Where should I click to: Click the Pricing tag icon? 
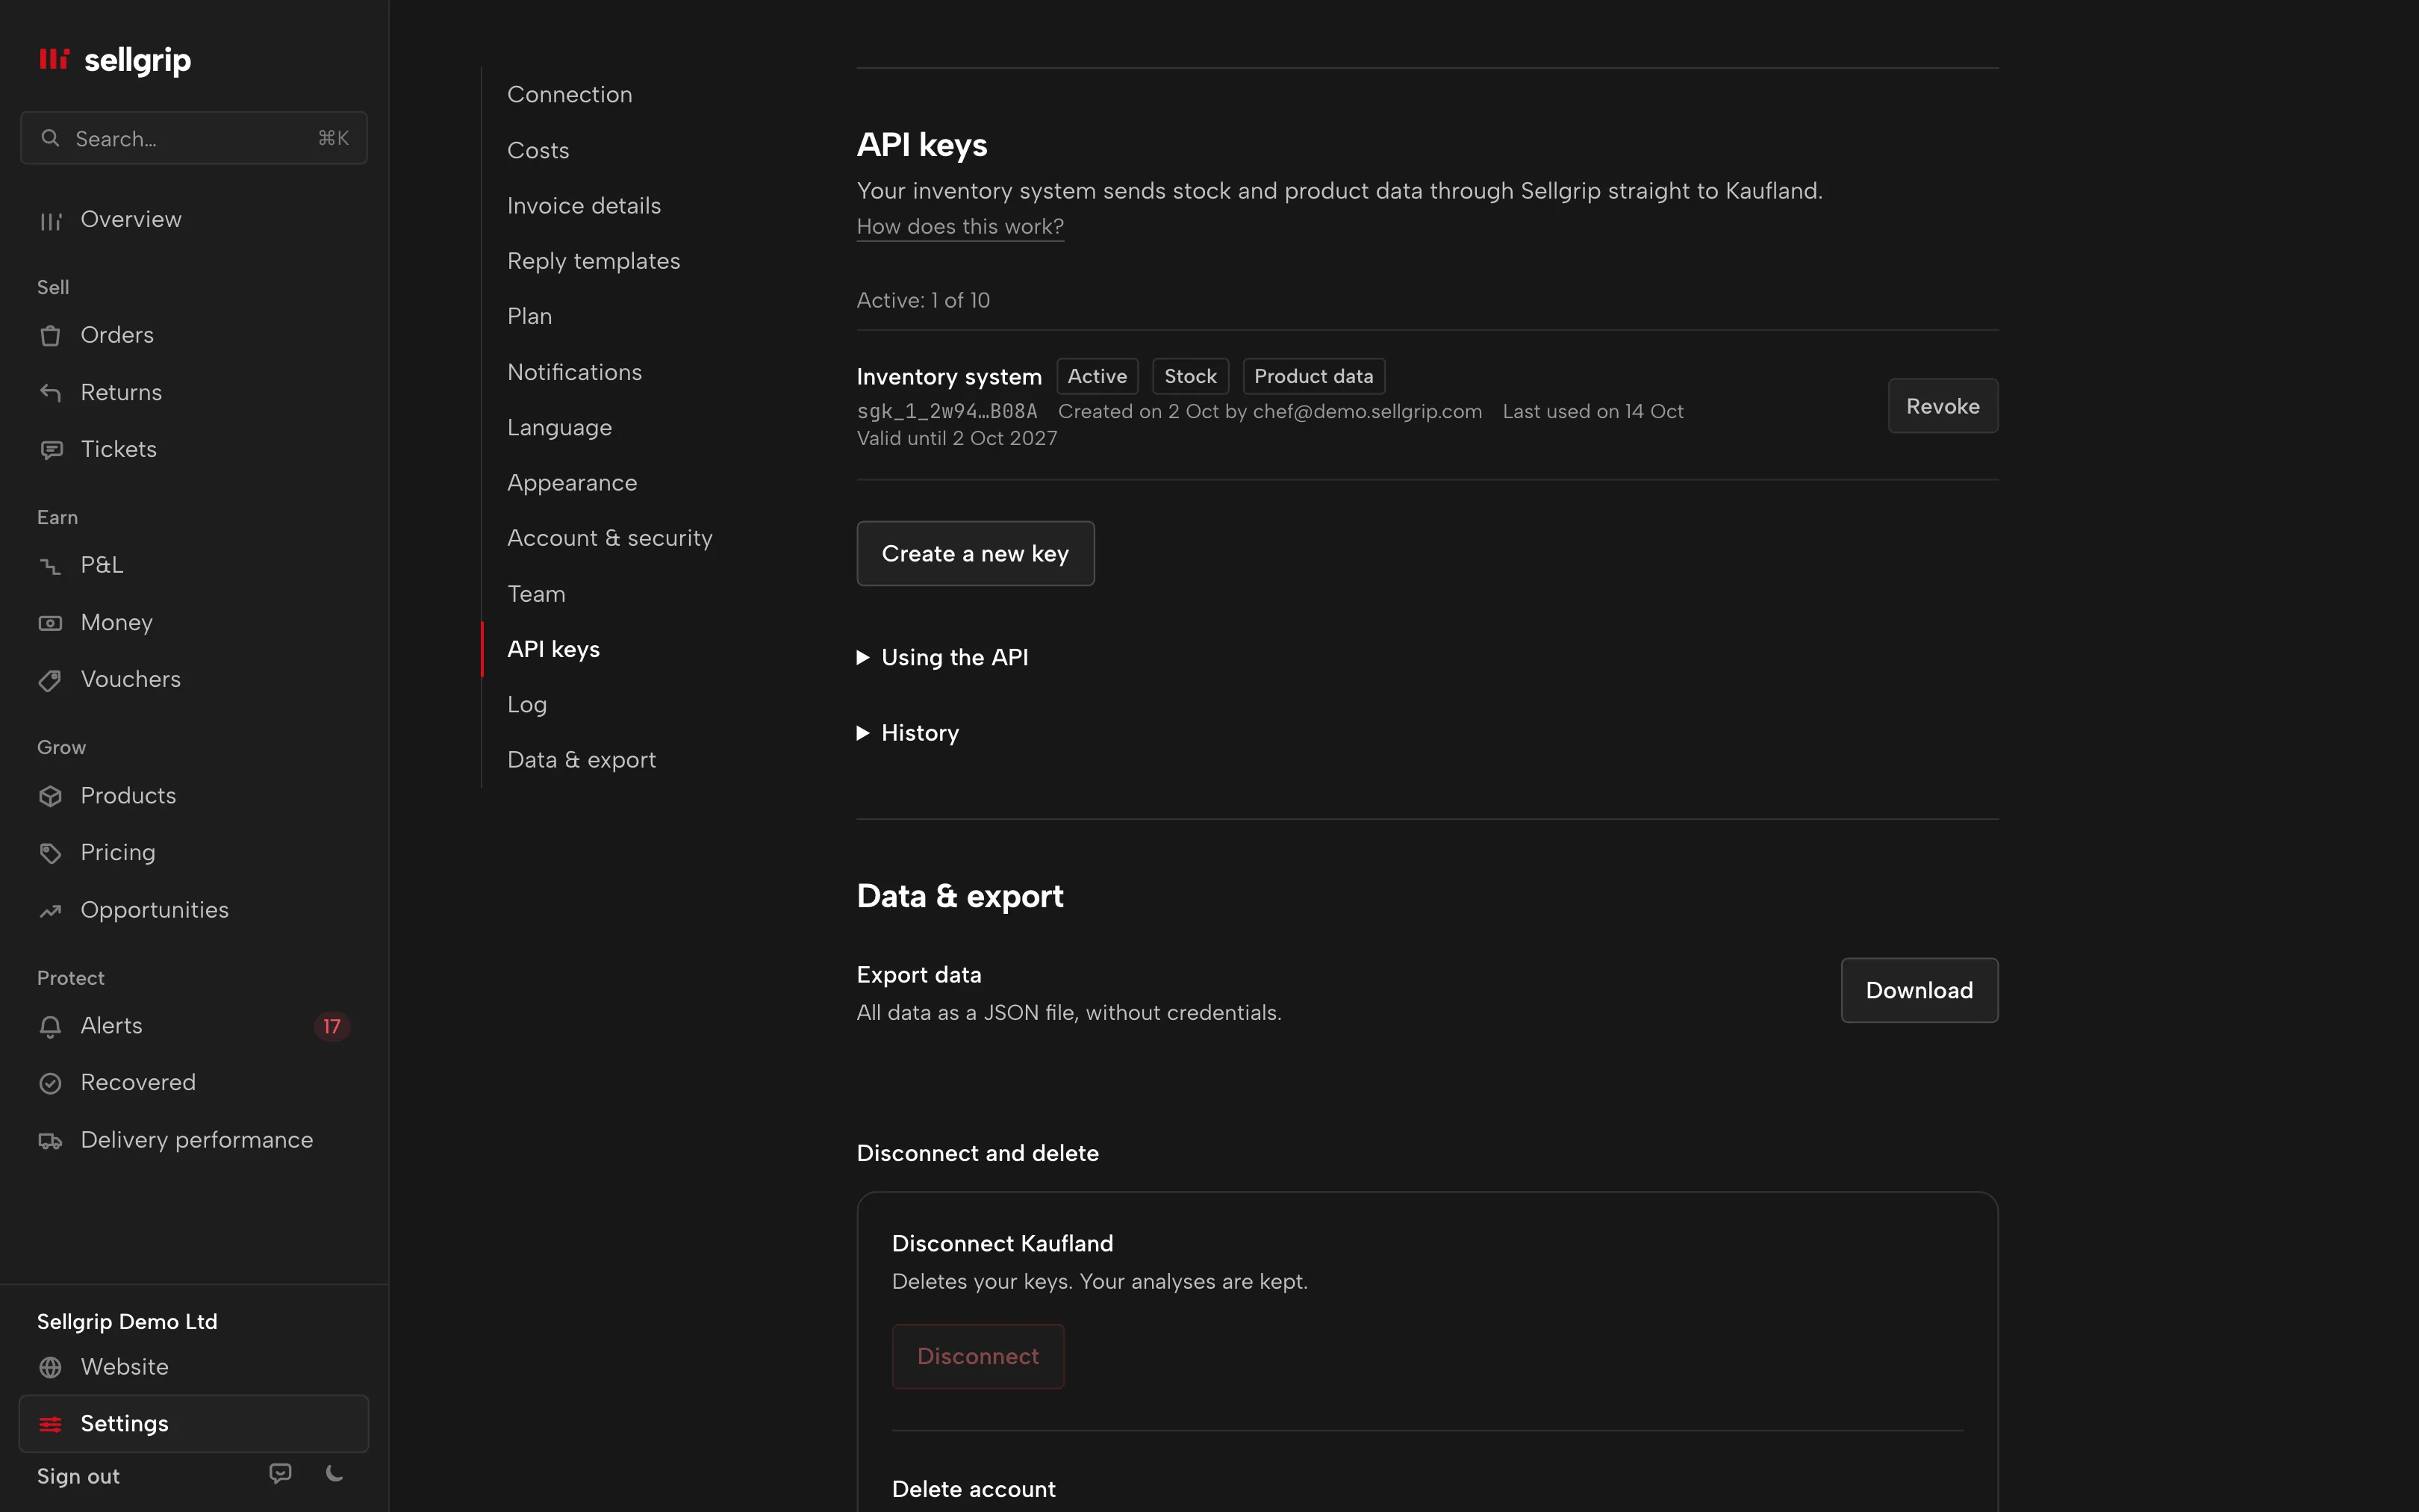coord(50,853)
